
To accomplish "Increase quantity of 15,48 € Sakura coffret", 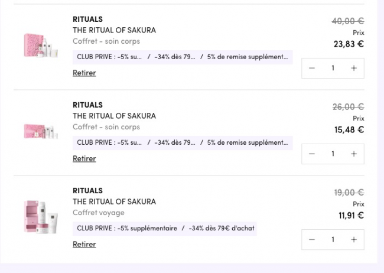I will click(x=353, y=154).
